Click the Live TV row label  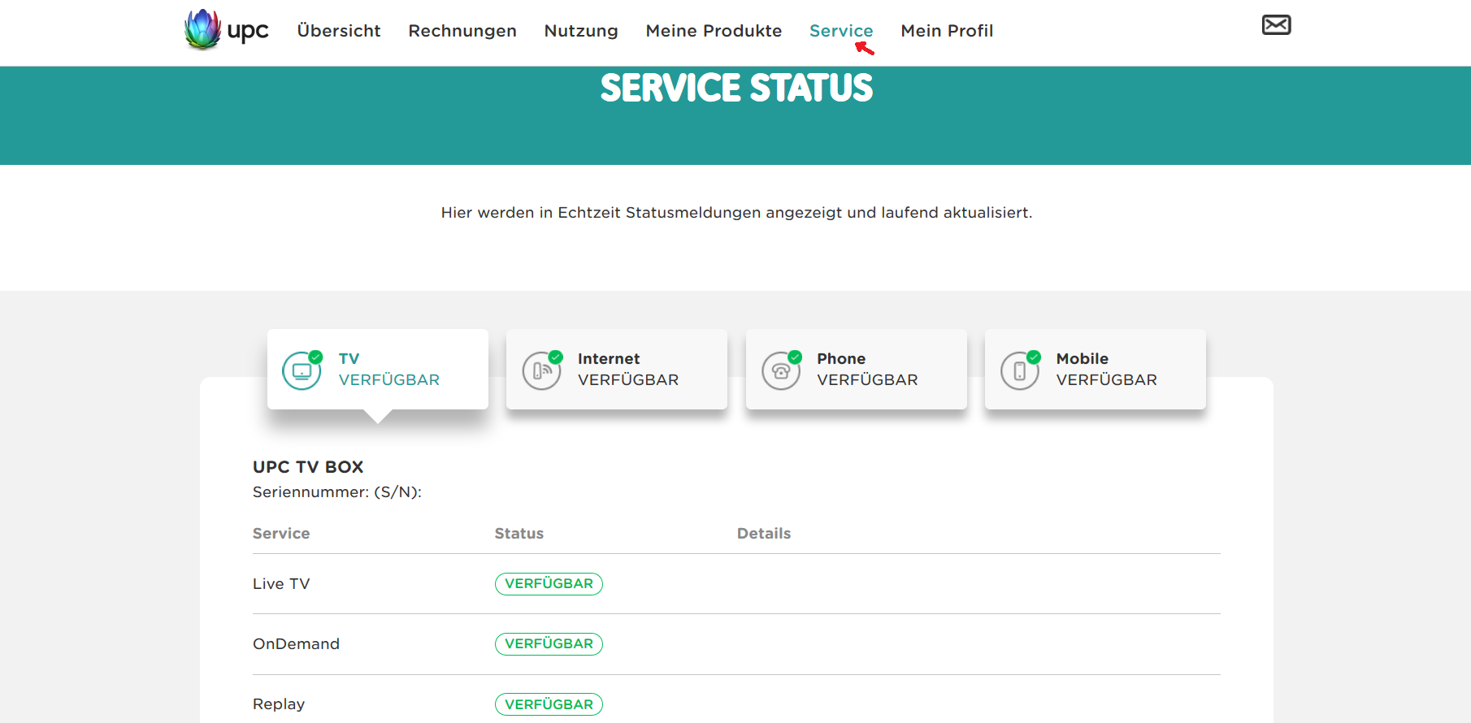tap(281, 584)
